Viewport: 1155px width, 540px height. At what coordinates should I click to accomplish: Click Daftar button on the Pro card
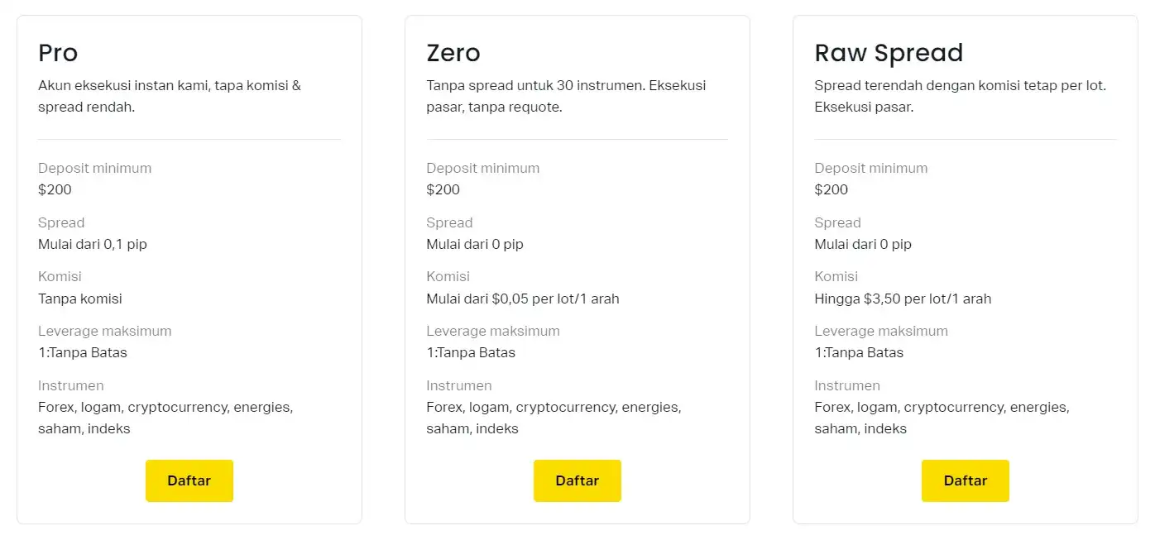[x=189, y=480]
